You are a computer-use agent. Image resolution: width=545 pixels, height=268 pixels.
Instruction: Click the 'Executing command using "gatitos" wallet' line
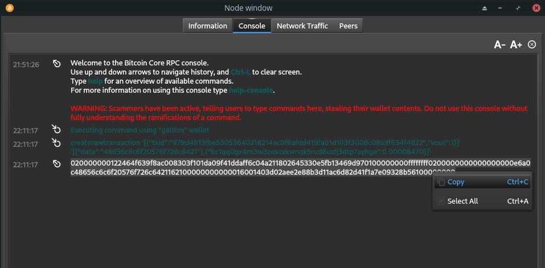(x=140, y=130)
